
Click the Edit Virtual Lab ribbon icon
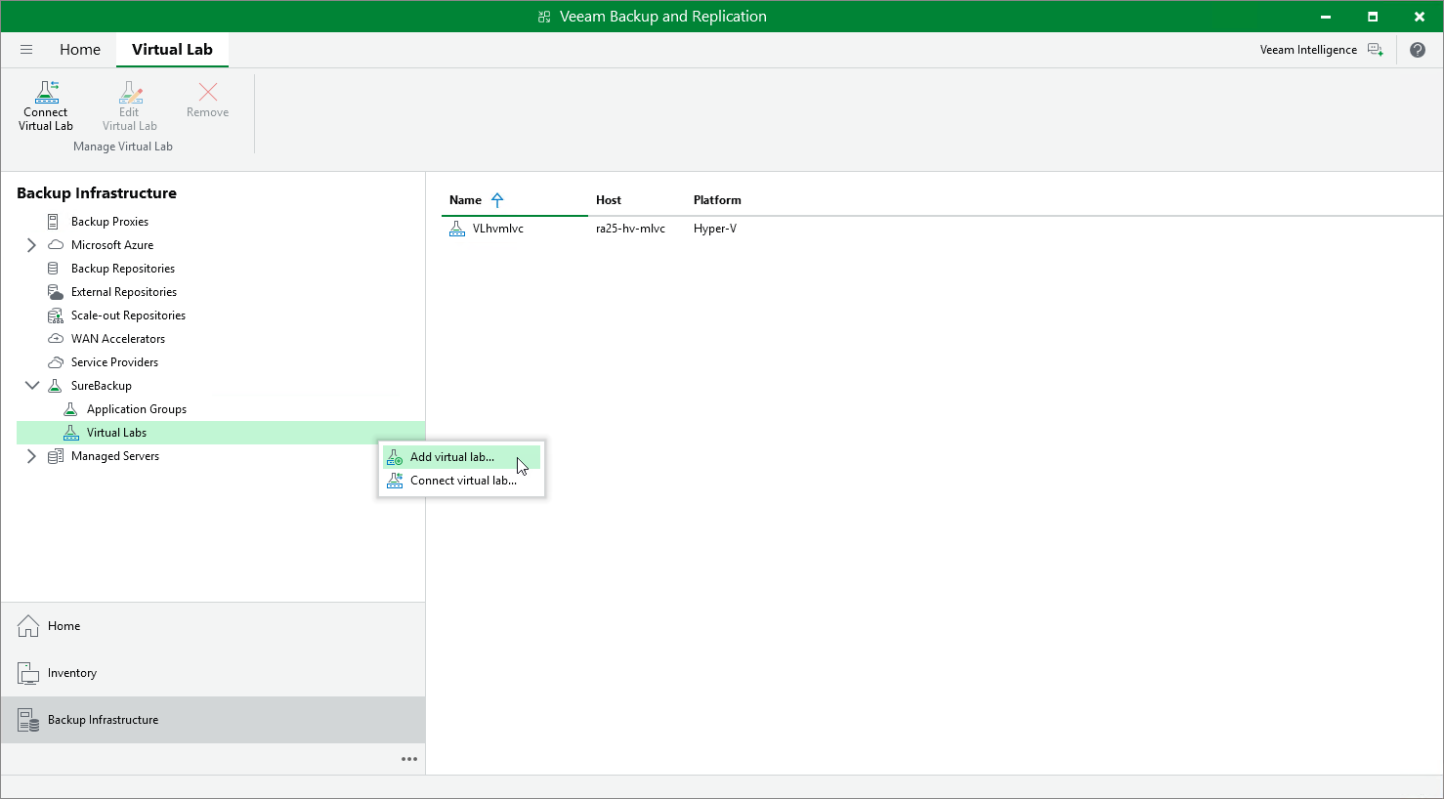(x=130, y=92)
